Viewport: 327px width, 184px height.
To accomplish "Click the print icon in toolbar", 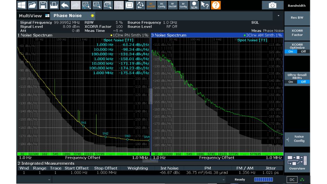I will [x=54, y=5].
